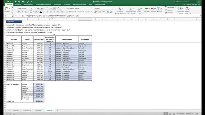Open Заливка fill dropdown
205x115 pixels.
click(x=169, y=10)
